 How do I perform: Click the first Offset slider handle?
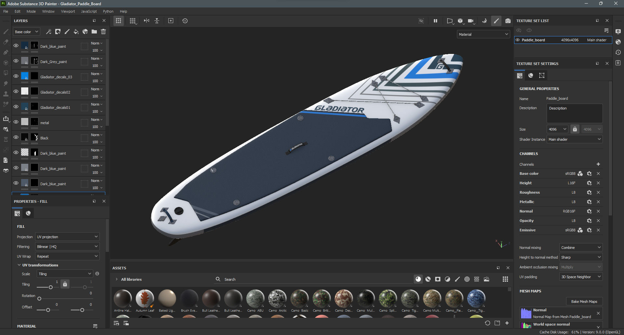pos(48,310)
